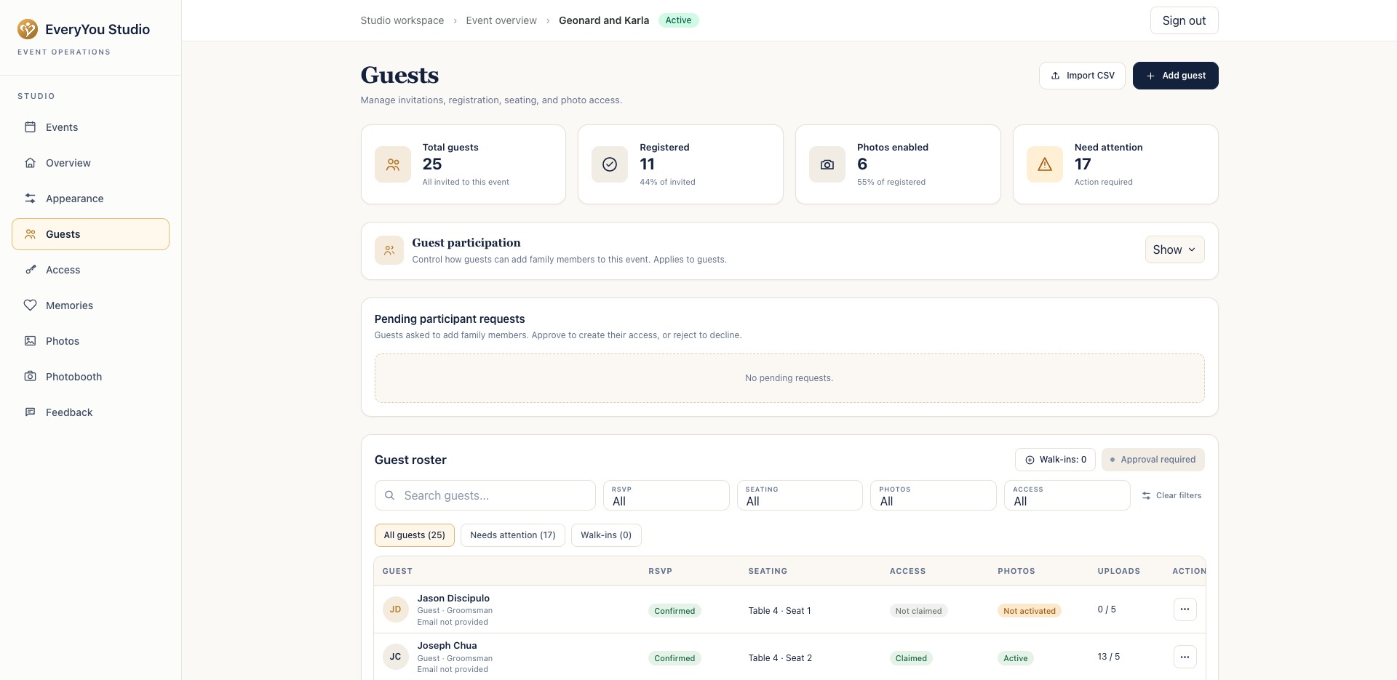Open the Appearance section
1397x680 pixels.
point(90,199)
